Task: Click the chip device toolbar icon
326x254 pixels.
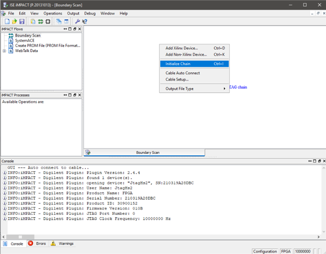Action: [x=48, y=21]
